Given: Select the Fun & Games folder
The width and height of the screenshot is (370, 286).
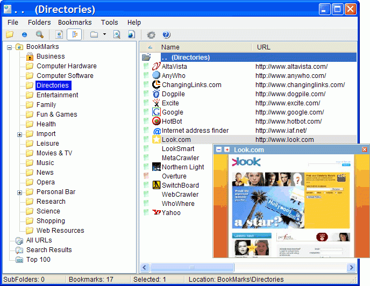Looking at the screenshot, I should [x=57, y=115].
